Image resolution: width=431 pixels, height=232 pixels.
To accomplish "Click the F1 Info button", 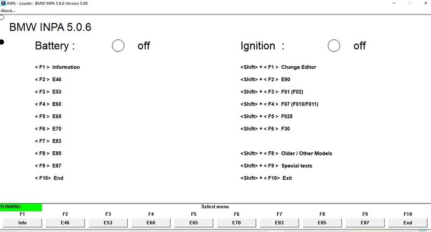I will pos(22,223).
